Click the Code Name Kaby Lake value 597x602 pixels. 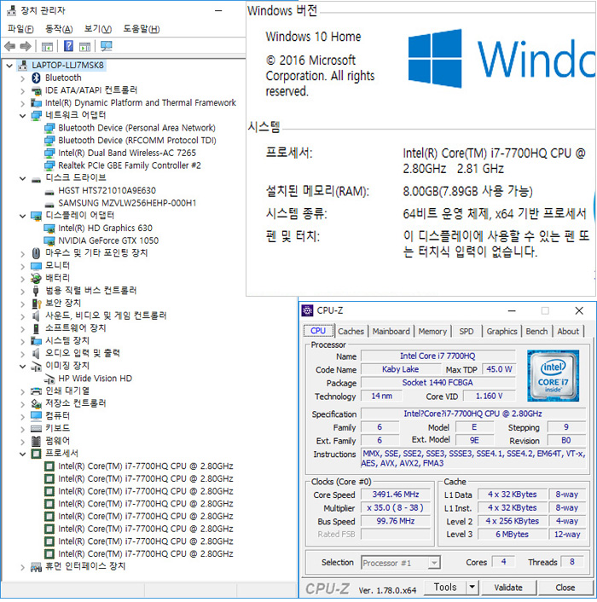[400, 369]
